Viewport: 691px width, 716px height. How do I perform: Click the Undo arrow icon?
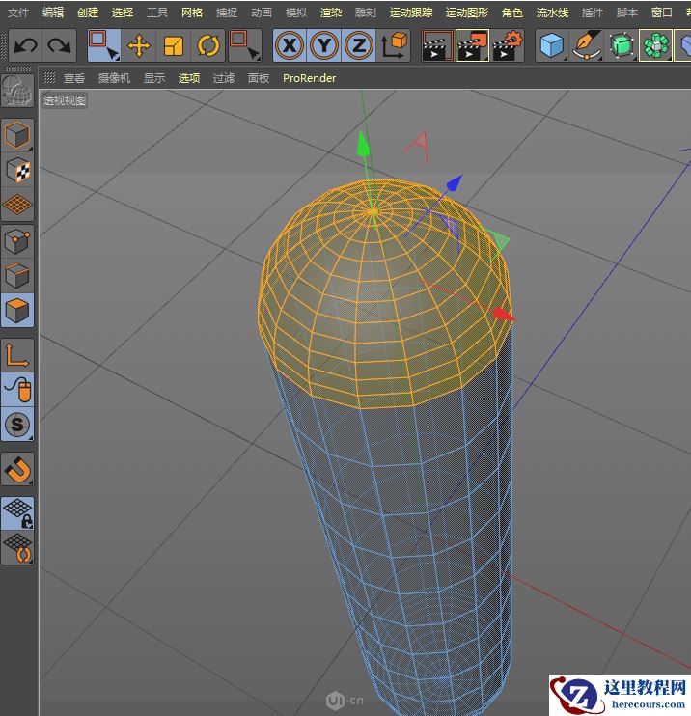pyautogui.click(x=26, y=45)
